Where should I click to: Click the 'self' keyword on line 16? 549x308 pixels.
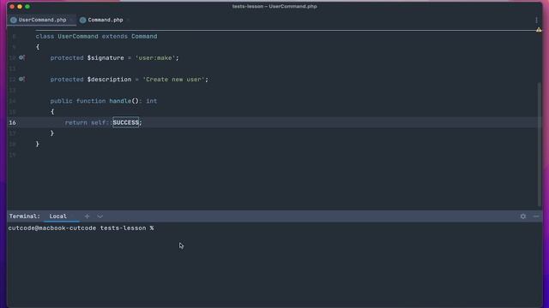tap(98, 122)
